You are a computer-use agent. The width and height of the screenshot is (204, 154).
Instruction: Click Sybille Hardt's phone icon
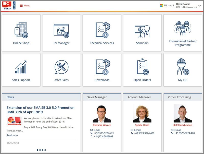132,133
